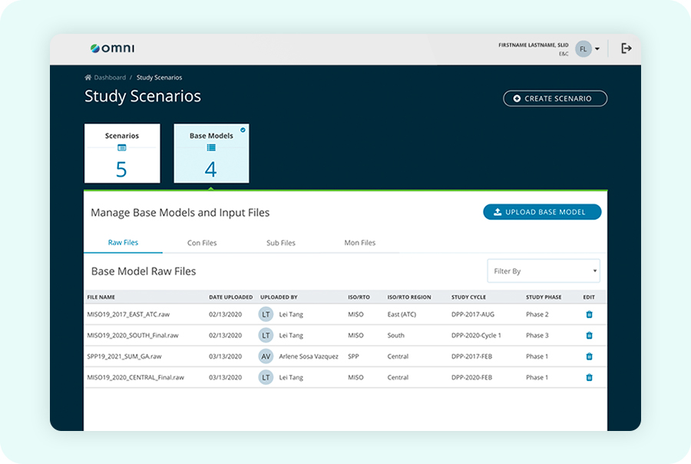Delete SPP19_2021_SUM_GA.raw with trash icon
The height and width of the screenshot is (464, 691).
point(589,356)
